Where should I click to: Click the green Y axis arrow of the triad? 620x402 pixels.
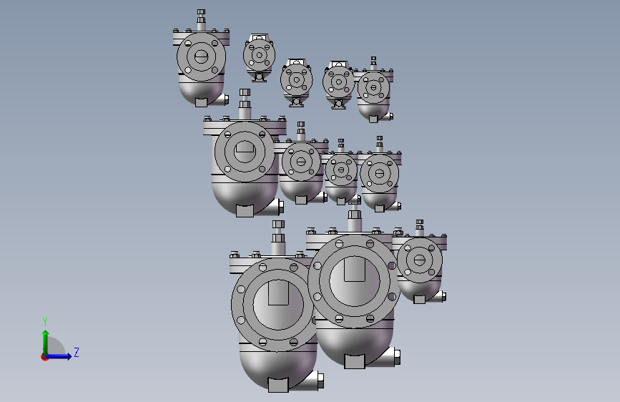[46, 343]
